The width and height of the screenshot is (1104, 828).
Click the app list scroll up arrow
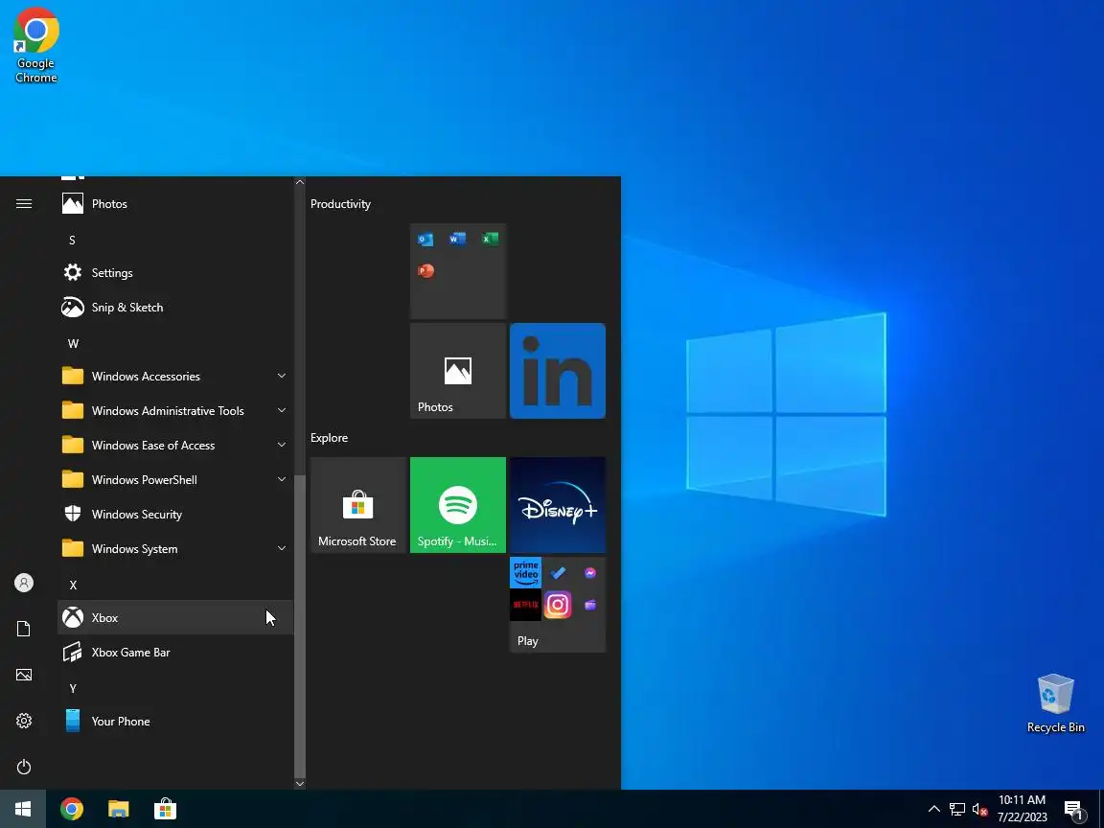(x=300, y=182)
